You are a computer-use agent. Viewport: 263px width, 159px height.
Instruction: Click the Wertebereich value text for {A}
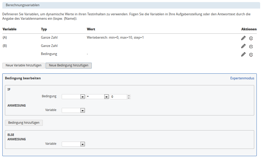(115, 38)
